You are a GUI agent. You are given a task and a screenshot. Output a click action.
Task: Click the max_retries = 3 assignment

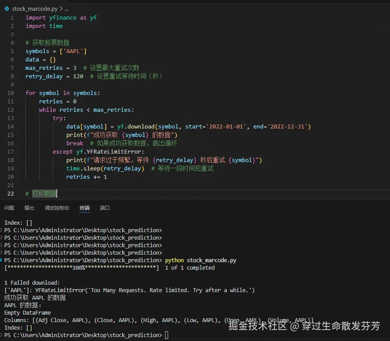51,68
